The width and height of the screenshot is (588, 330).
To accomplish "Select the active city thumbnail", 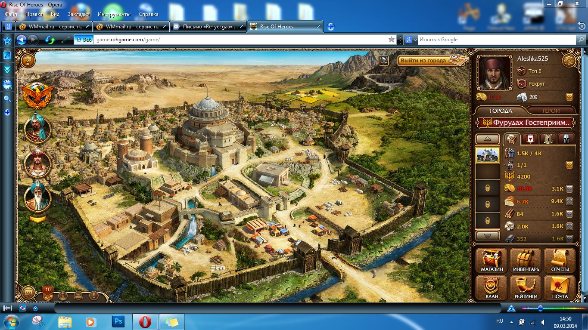I will pos(488,154).
